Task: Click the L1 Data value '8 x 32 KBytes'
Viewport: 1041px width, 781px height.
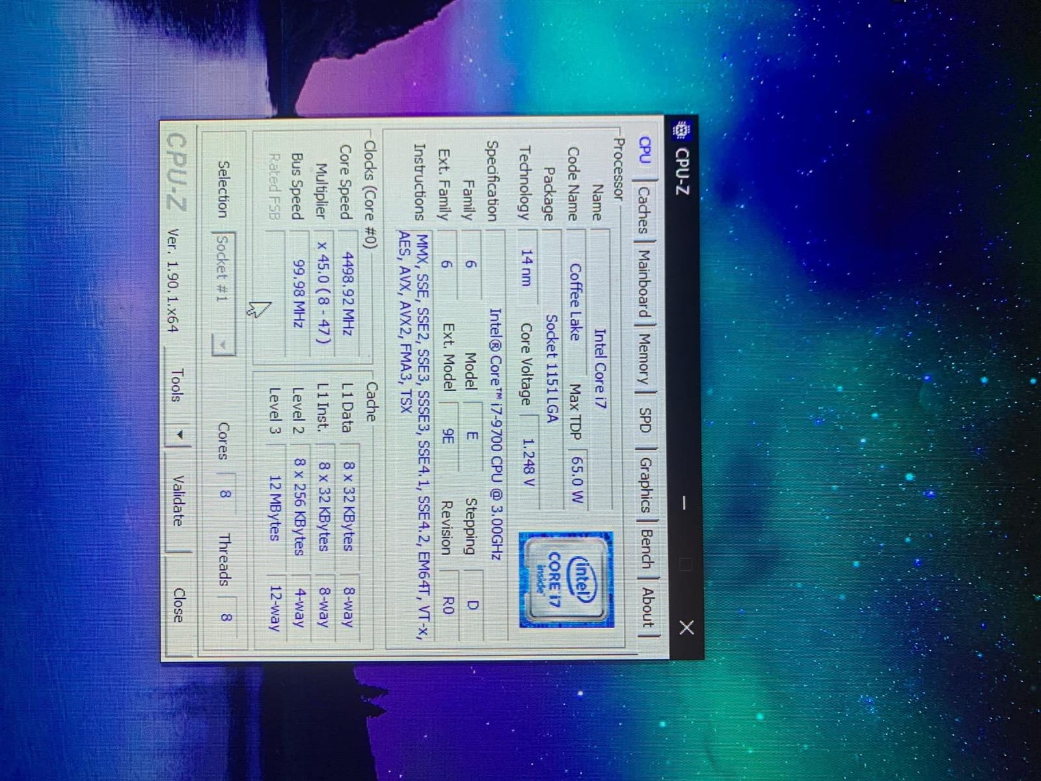Action: pyautogui.click(x=349, y=506)
